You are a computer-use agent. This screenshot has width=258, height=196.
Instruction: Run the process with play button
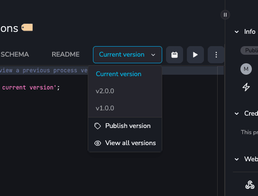click(195, 55)
